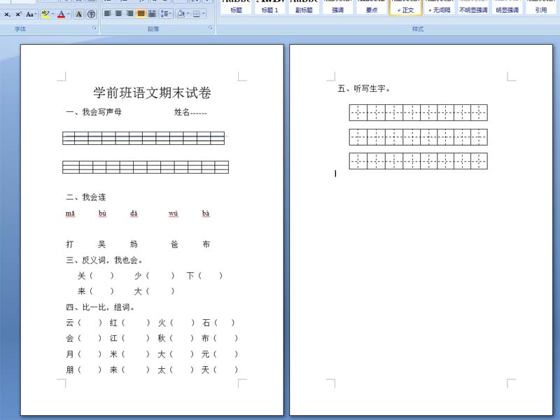Click the heading 三、反义词，我也会。
This screenshot has height=420, width=560.
[104, 260]
